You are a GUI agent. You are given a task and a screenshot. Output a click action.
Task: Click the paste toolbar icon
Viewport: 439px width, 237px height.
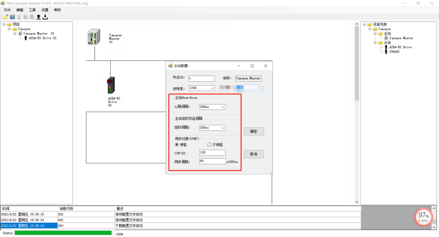(x=32, y=17)
